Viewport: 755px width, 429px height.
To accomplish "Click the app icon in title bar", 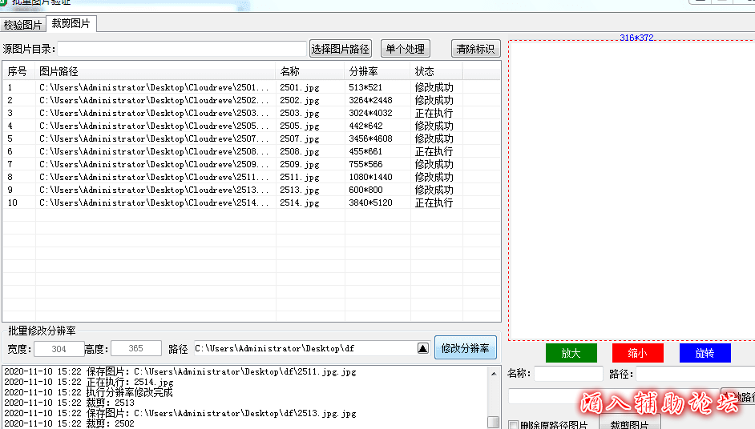I will 5,3.
